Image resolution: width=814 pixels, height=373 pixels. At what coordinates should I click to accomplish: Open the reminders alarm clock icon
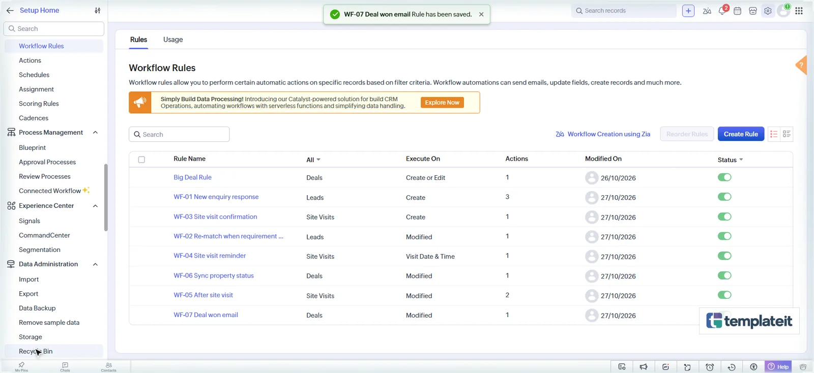click(710, 367)
